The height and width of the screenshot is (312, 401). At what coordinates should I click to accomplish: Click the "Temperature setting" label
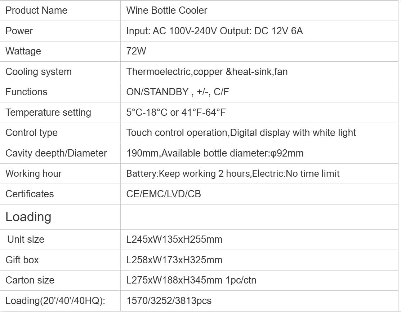[x=48, y=113]
